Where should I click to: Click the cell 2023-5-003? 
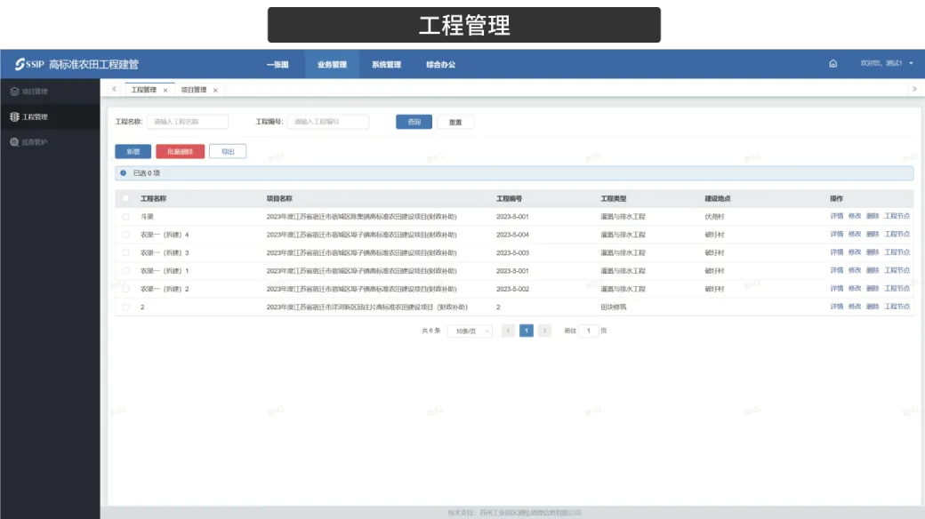512,253
